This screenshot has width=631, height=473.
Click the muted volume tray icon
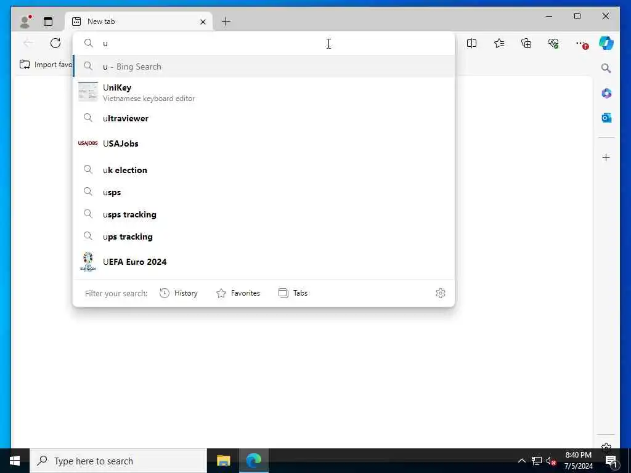click(550, 461)
